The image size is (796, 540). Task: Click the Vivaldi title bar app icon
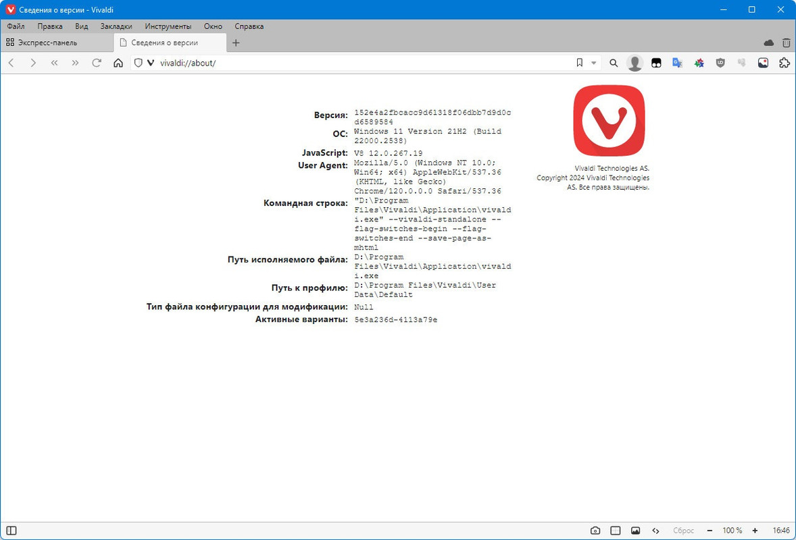point(11,9)
